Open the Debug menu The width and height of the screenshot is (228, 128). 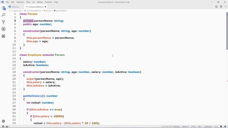click(x=40, y=2)
